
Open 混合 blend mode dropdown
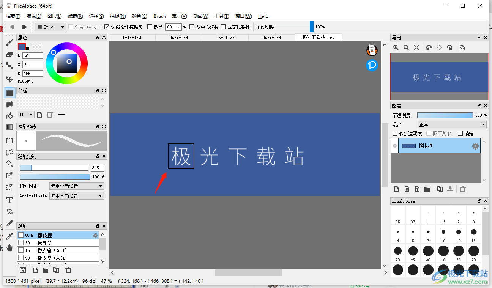point(452,124)
